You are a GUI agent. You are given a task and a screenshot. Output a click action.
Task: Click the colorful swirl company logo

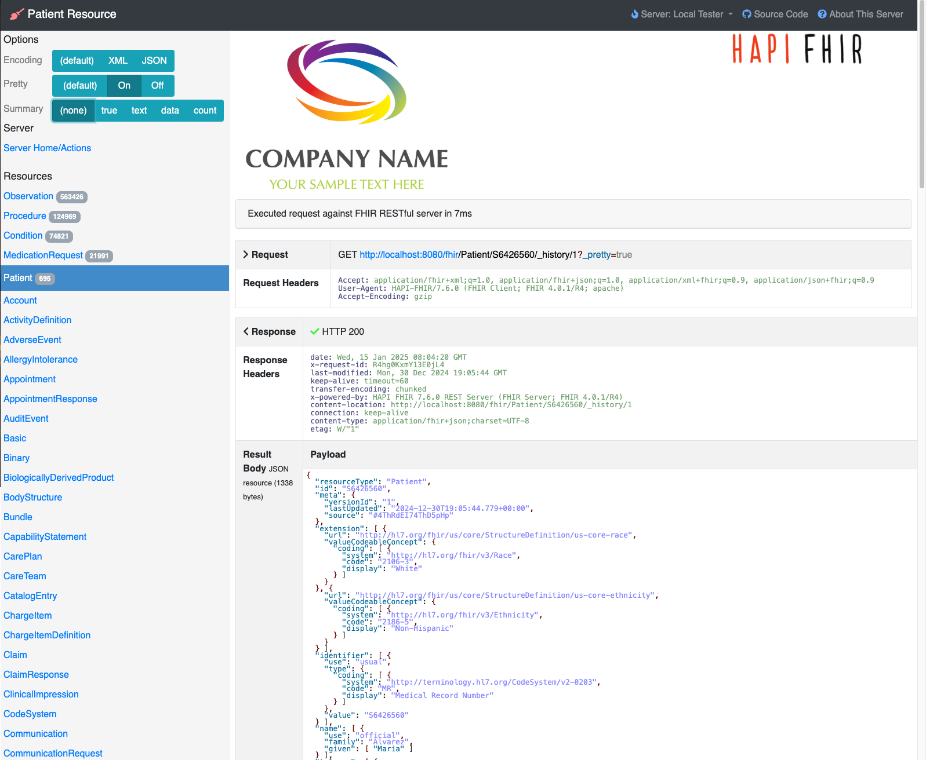(x=347, y=82)
